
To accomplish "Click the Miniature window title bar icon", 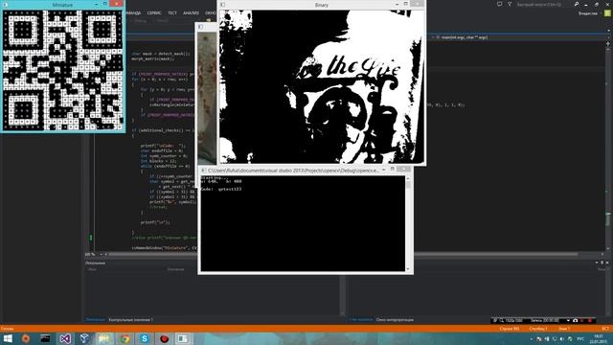I will coord(5,4).
